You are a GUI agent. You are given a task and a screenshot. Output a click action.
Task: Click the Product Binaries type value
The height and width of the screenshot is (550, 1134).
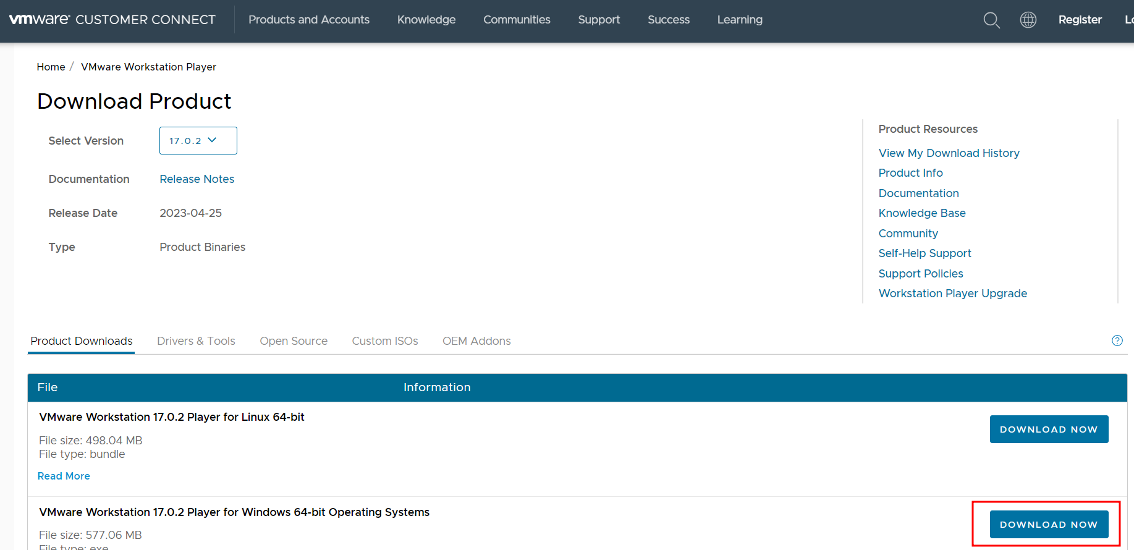(202, 247)
